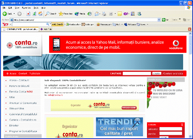Viewport: 193px width, 139px height.
Task: Open the Search pane with magnifier icon
Action: [x=47, y=14]
